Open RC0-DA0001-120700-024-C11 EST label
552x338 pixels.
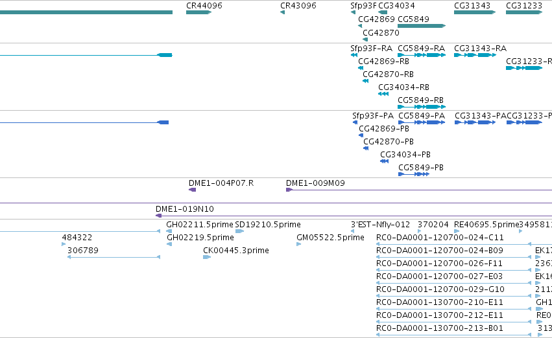(x=440, y=238)
